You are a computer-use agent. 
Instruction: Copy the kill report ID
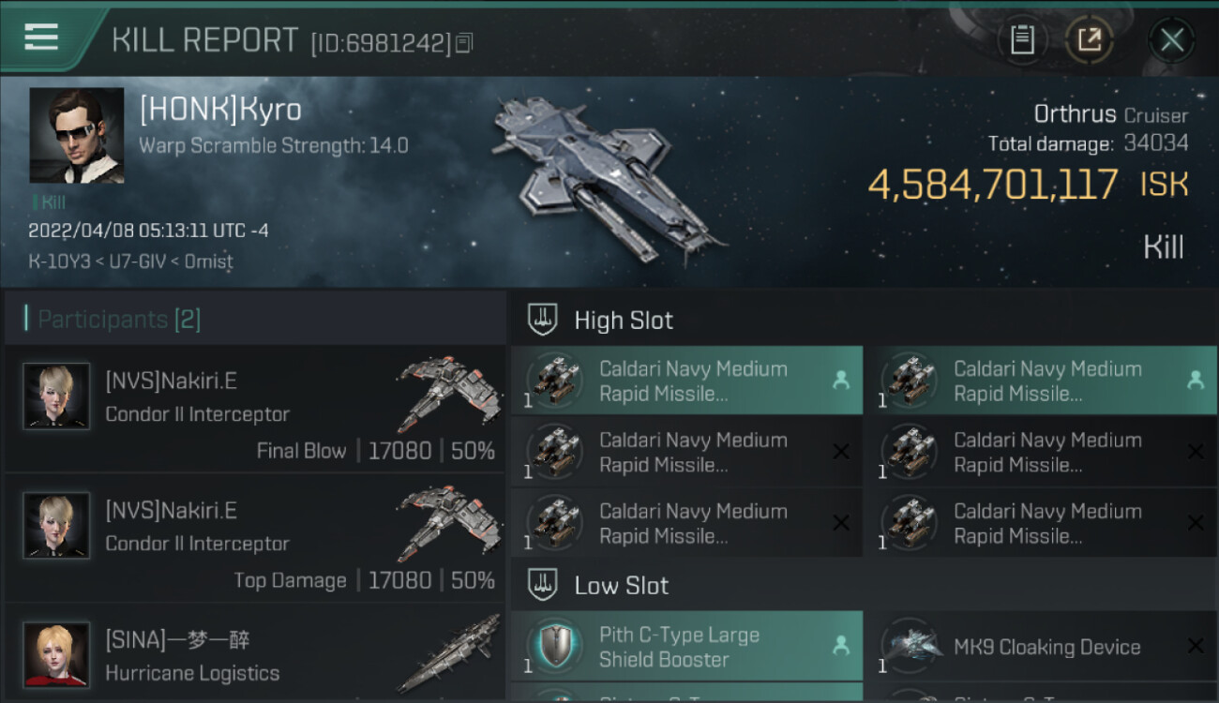point(465,42)
